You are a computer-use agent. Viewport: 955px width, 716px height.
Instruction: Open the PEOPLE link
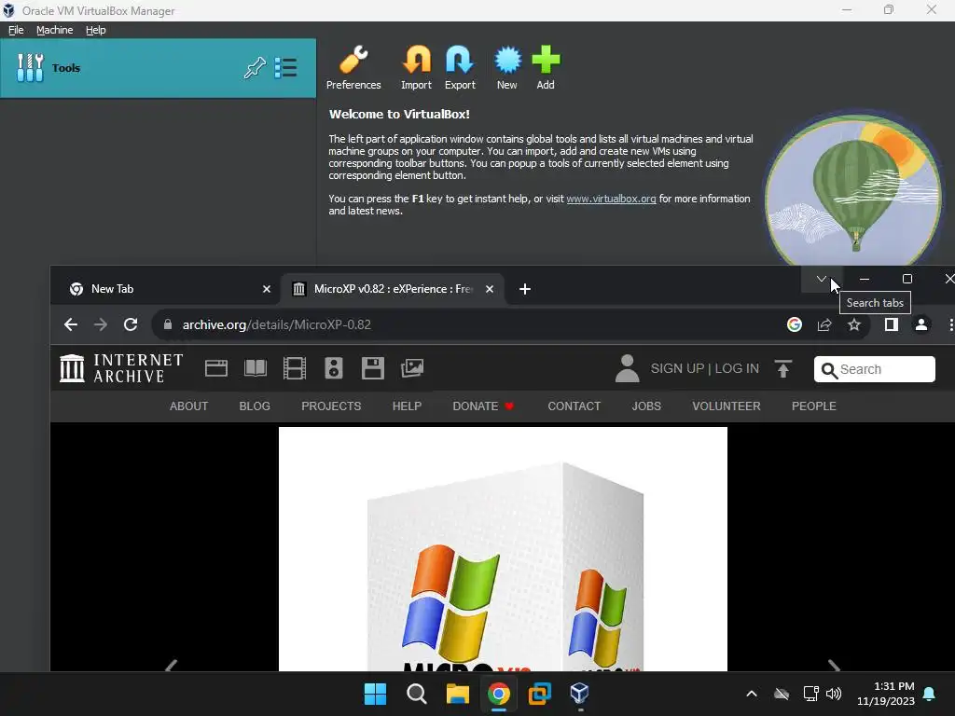coord(813,406)
